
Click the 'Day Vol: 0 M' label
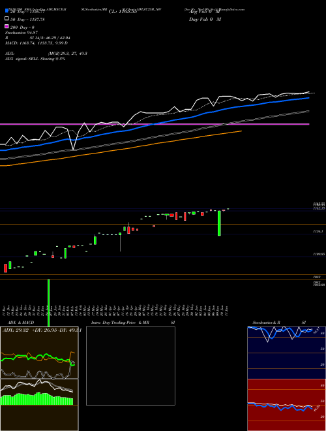(x=205, y=19)
